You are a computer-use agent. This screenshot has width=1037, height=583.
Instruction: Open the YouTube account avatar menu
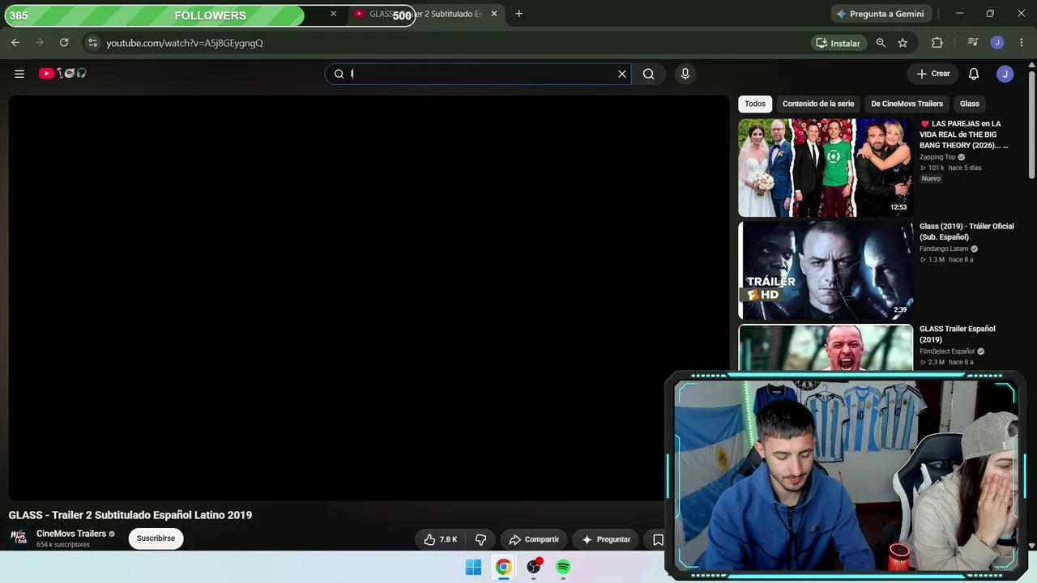[x=1005, y=74]
